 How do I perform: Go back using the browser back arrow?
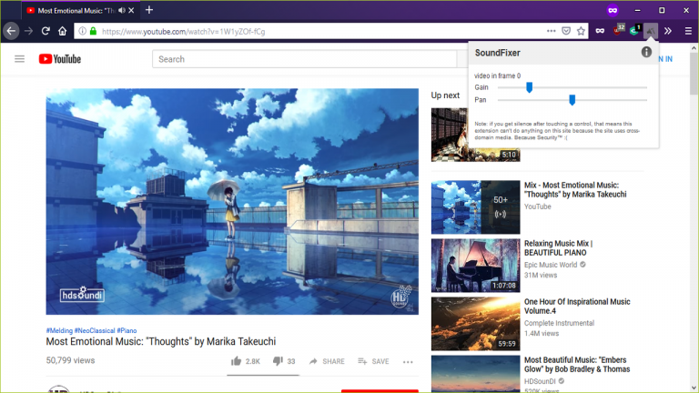pyautogui.click(x=11, y=31)
